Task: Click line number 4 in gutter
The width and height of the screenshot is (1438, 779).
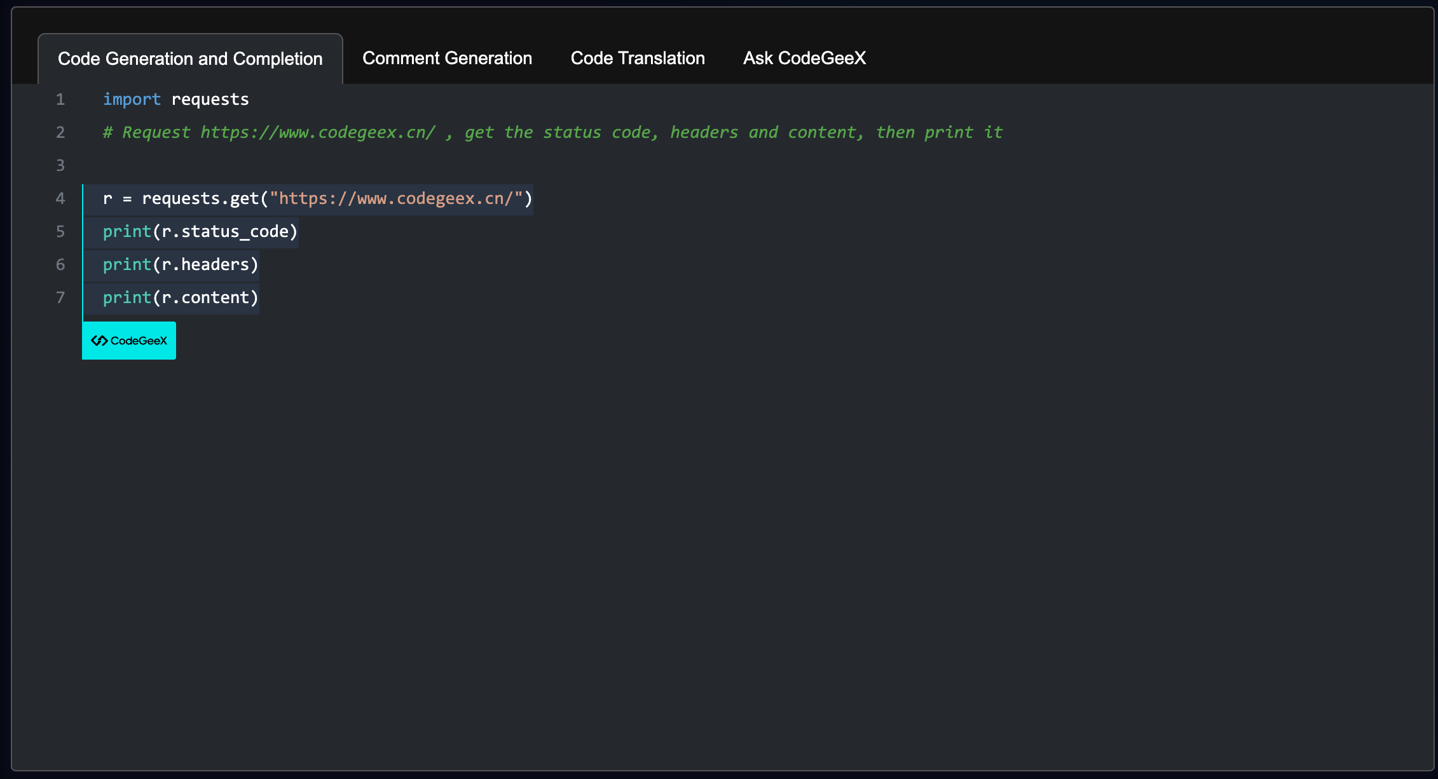Action: pyautogui.click(x=60, y=199)
